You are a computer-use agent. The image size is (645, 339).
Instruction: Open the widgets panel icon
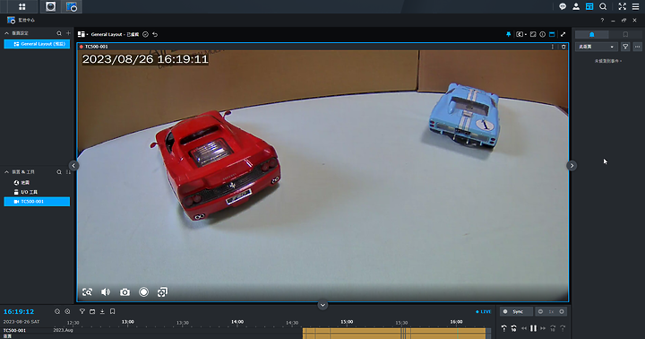(x=589, y=6)
